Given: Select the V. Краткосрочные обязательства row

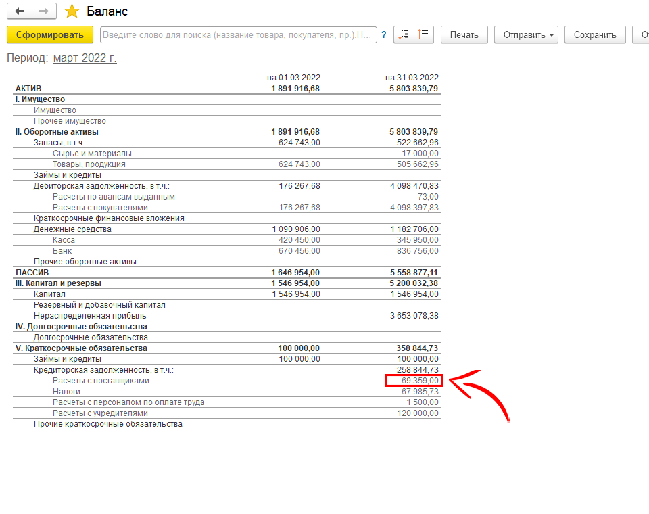Looking at the screenshot, I should [x=81, y=348].
